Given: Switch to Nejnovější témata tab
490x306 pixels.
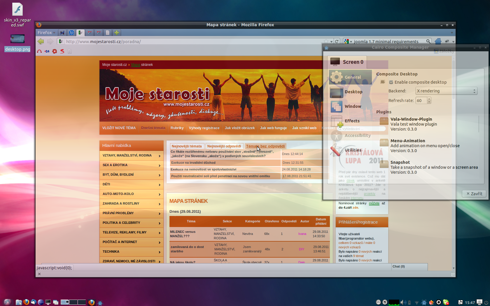Looking at the screenshot, I should pyautogui.click(x=187, y=146).
